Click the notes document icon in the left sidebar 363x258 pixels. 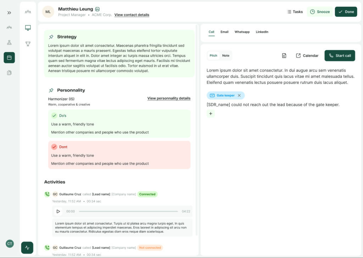(9, 73)
